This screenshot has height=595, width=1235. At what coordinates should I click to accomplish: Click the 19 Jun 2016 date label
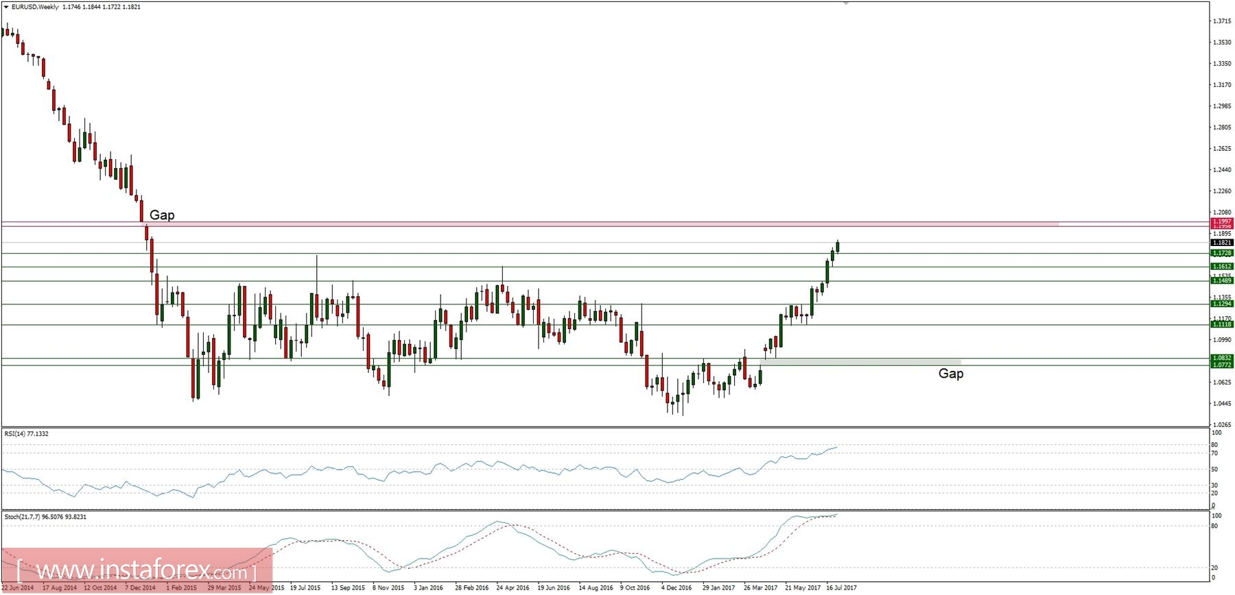[554, 588]
